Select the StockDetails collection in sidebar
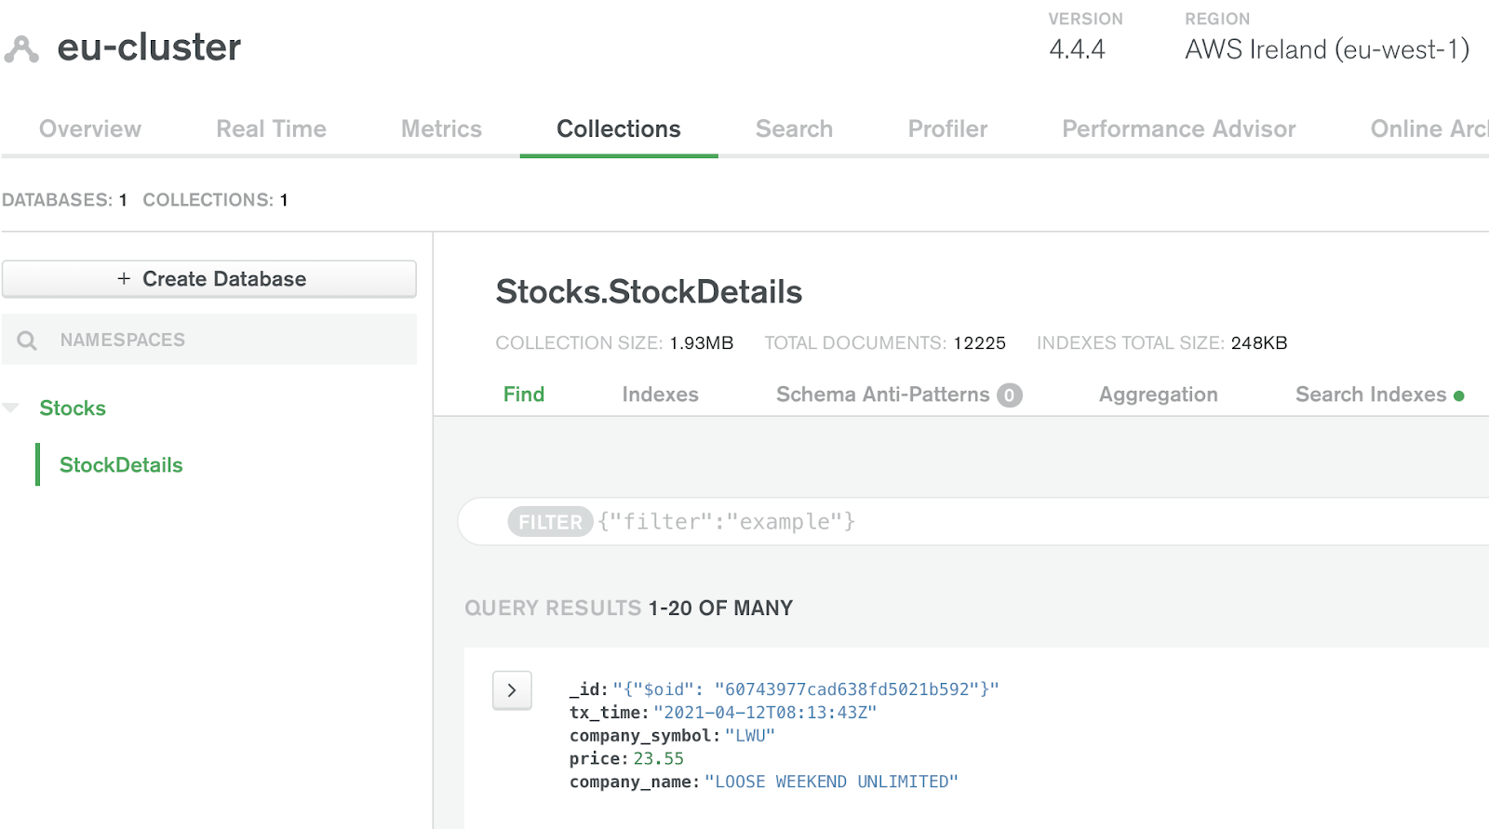 [x=121, y=465]
